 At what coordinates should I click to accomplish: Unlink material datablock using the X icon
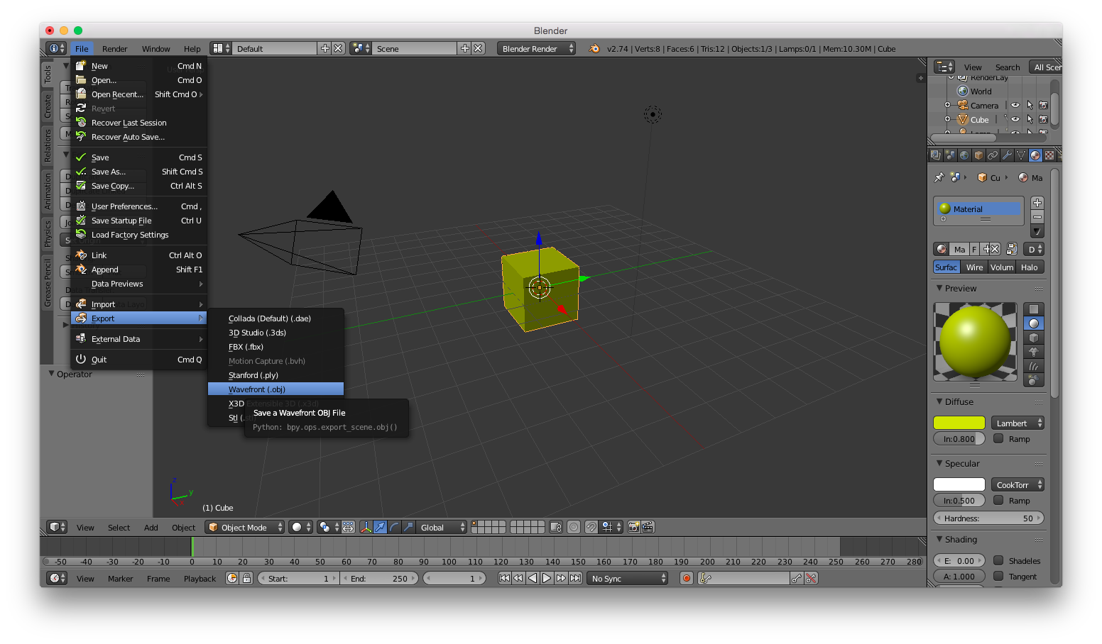995,249
